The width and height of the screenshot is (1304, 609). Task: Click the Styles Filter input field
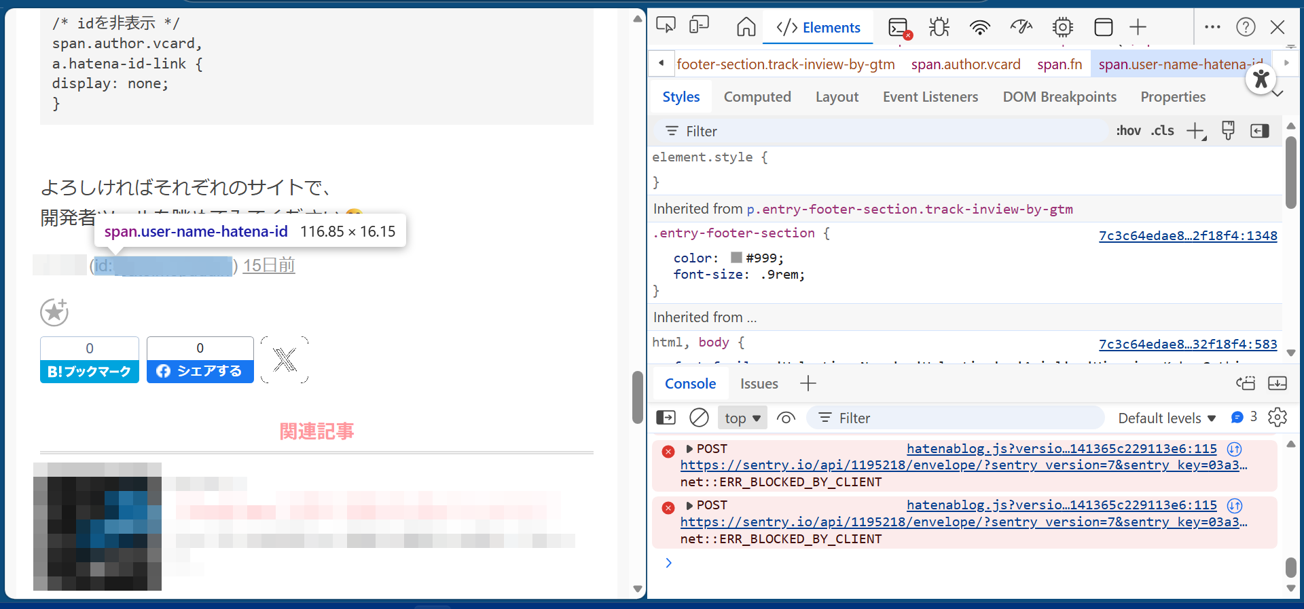click(x=883, y=132)
